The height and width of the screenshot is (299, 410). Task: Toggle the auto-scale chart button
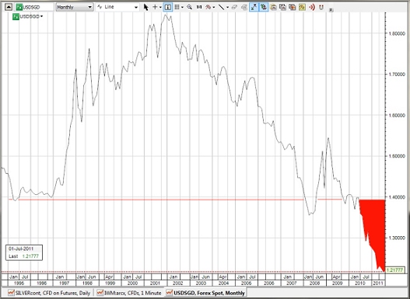click(254, 7)
